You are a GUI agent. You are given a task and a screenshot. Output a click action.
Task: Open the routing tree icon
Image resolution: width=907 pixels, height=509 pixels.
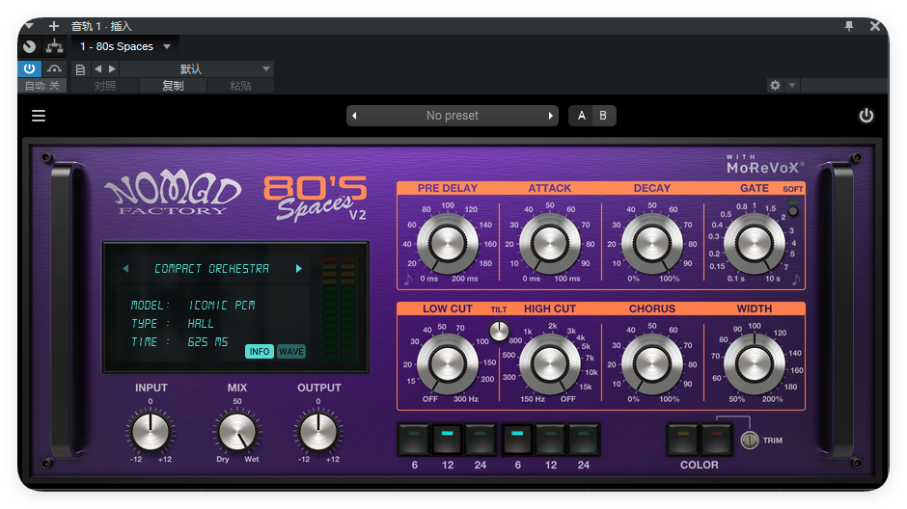[54, 46]
